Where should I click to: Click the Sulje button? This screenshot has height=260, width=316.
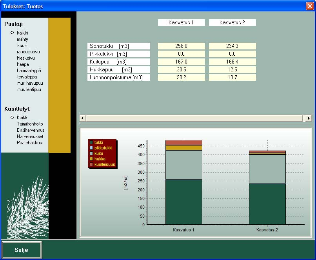tap(22, 250)
